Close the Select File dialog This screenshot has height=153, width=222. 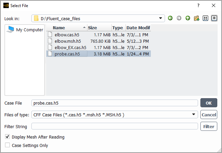(x=214, y=5)
